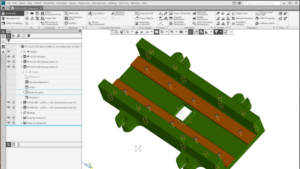The height and width of the screenshot is (169, 300).
Task: Expand the Array by grid:1 node
Action: coord(23,92)
